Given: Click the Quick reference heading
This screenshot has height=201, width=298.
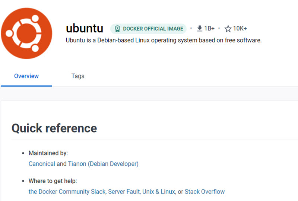Looking at the screenshot, I should [x=54, y=128].
